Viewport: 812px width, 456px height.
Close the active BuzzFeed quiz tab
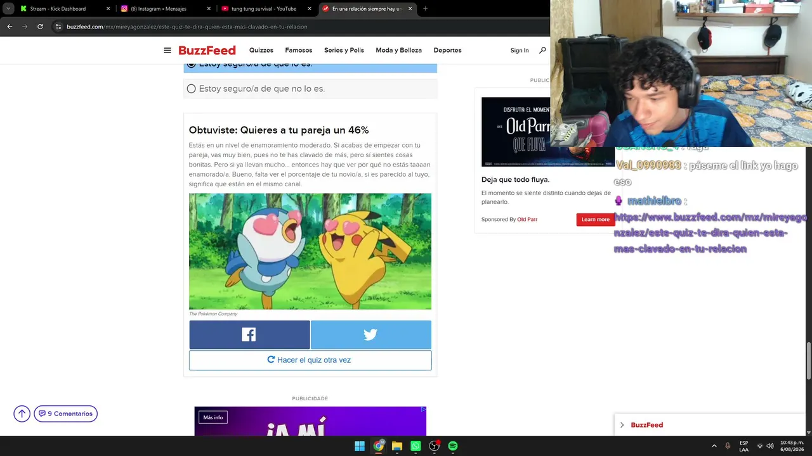[410, 9]
